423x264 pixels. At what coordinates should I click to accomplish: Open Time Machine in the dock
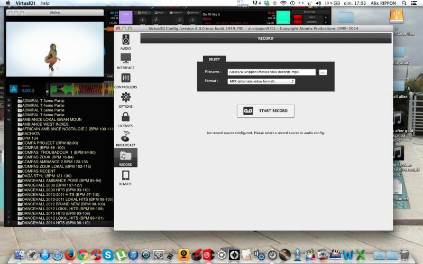click(146, 254)
